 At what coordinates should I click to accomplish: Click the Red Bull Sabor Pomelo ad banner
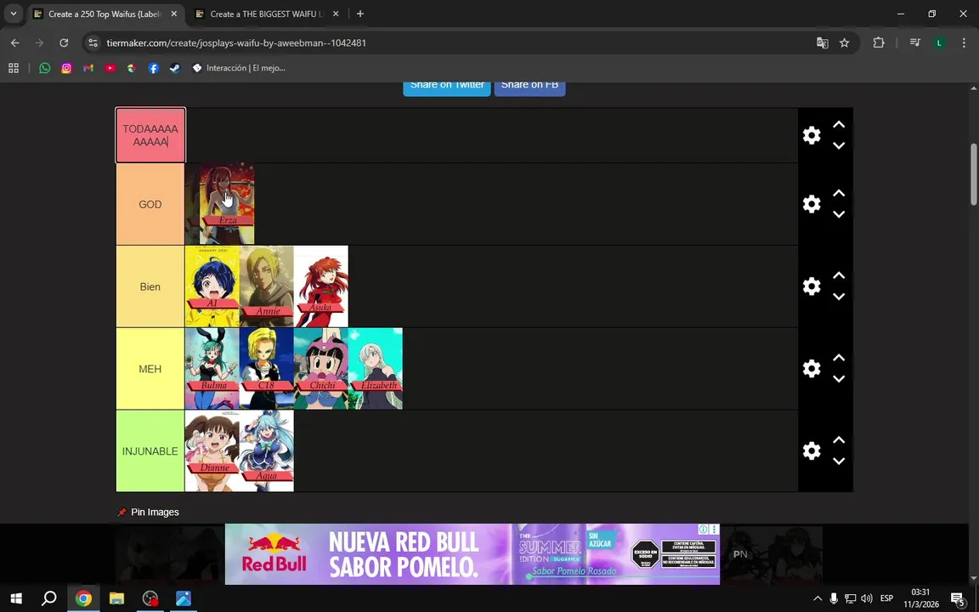(x=472, y=554)
